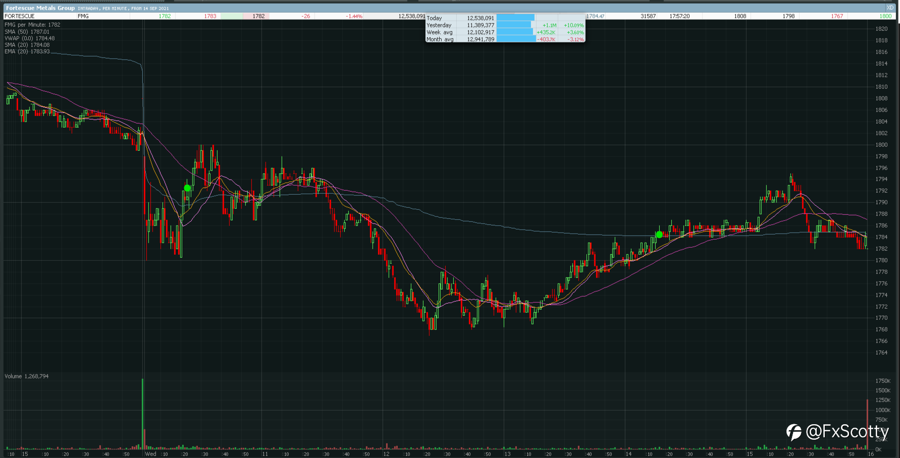Click the tall volume spike bar at Wed open

142,414
